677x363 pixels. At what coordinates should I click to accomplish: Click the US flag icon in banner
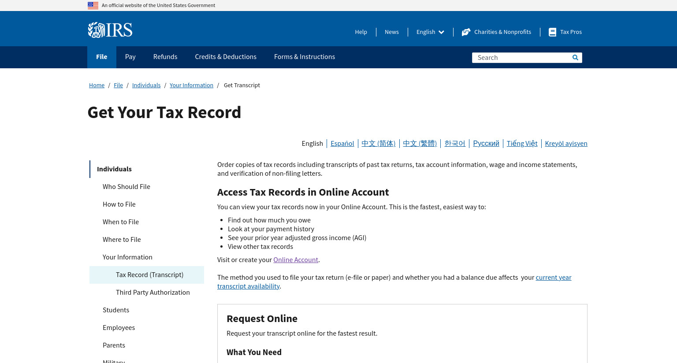(x=93, y=5)
